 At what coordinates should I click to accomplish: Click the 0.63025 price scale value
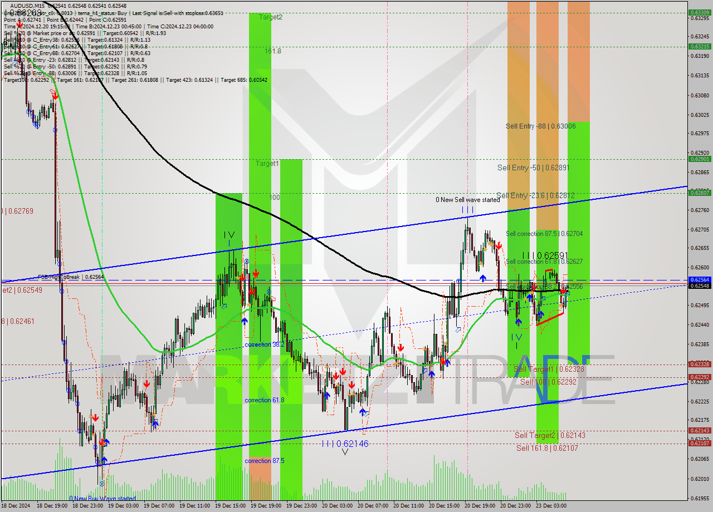[x=699, y=115]
